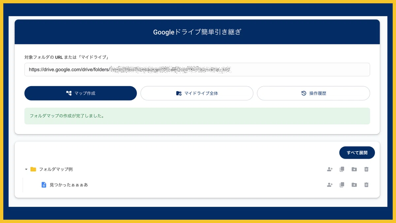Click the Googleドライブ簡単引き継ぎ title
This screenshot has height=223, width=396.
pos(197,32)
